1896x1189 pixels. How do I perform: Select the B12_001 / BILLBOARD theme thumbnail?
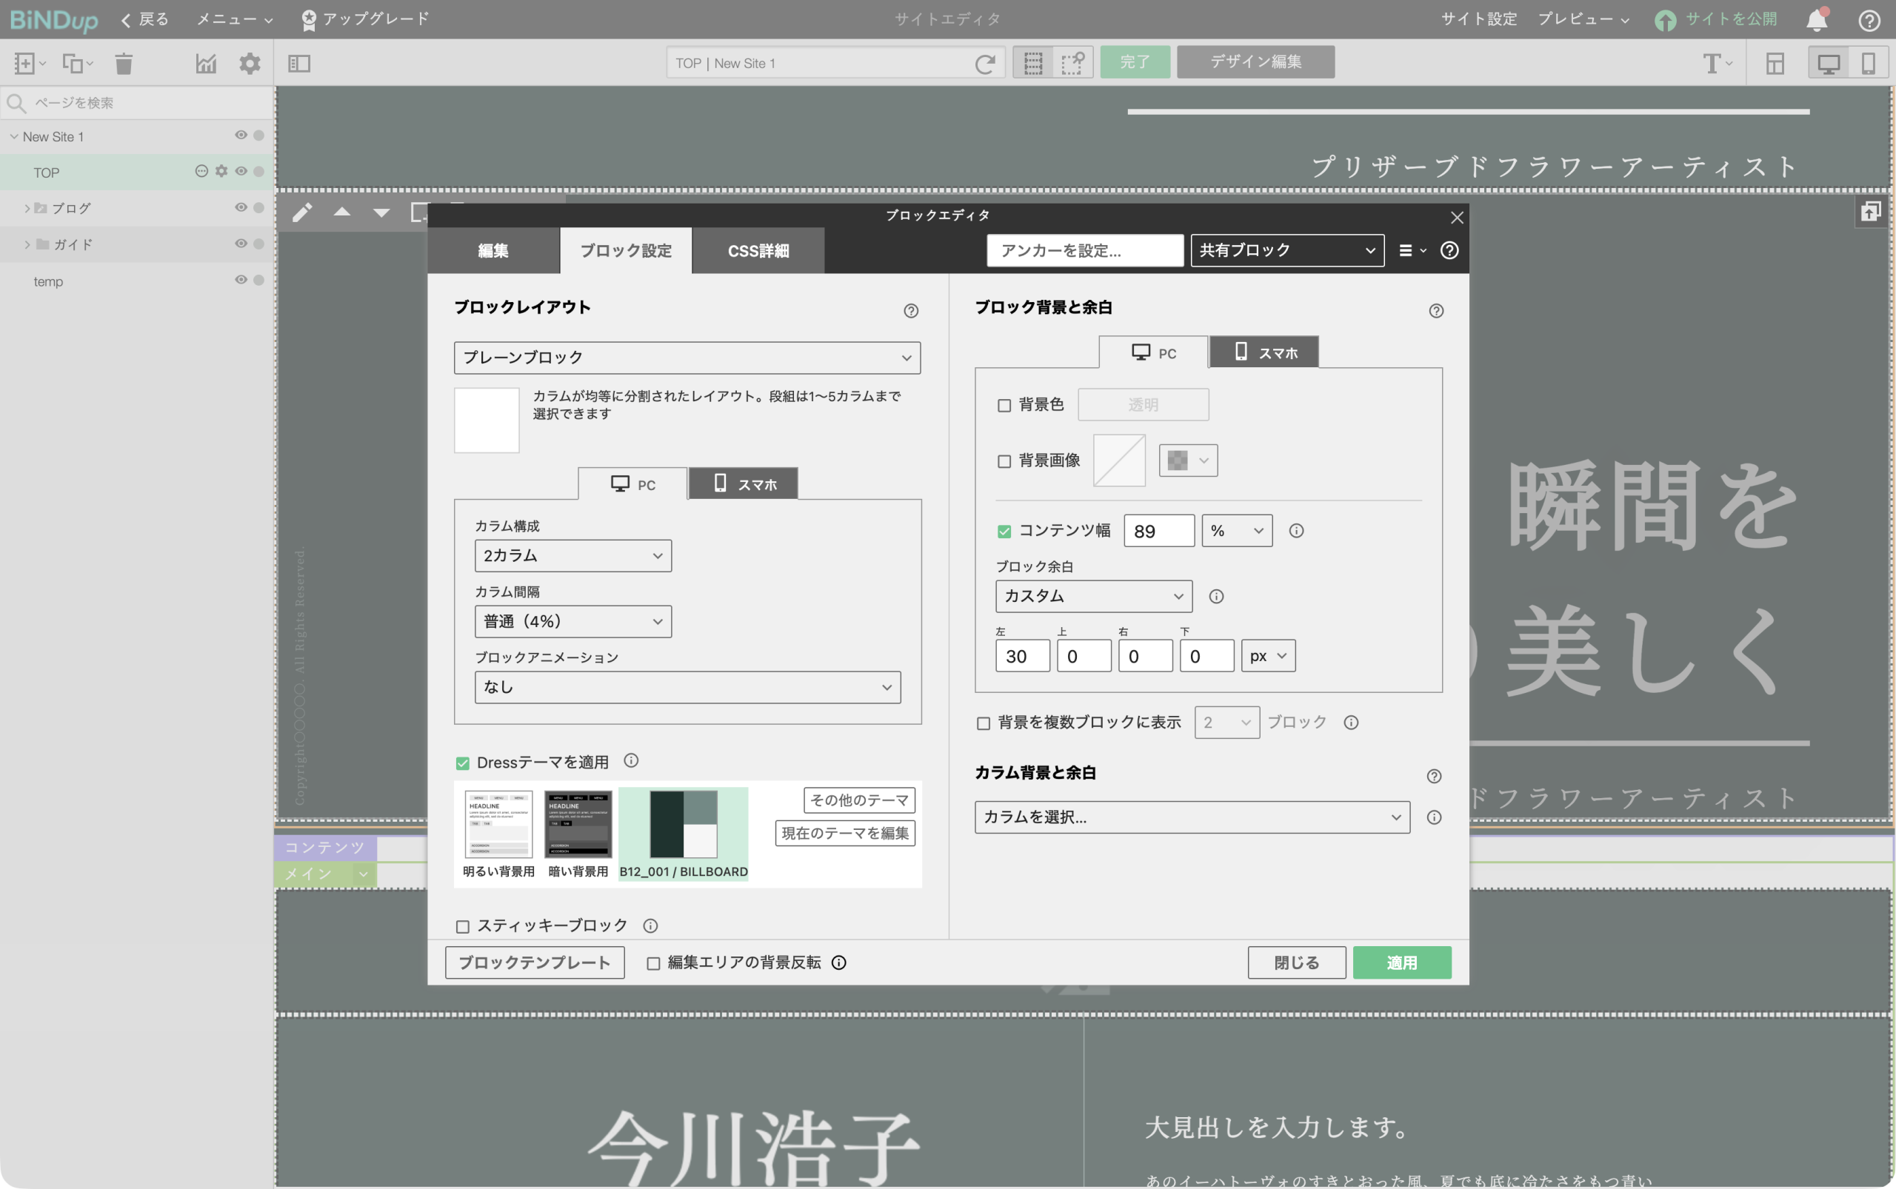(683, 834)
